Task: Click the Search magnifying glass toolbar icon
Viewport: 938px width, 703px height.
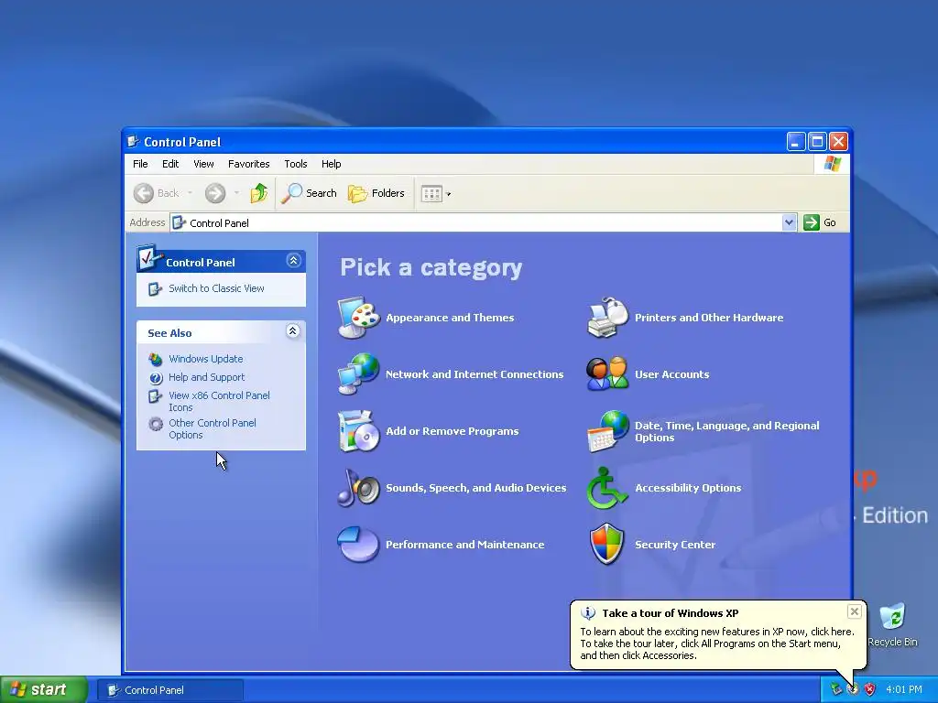Action: coord(292,193)
